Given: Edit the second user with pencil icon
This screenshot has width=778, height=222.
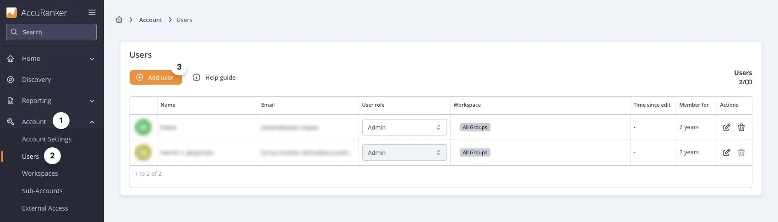Looking at the screenshot, I should 726,152.
